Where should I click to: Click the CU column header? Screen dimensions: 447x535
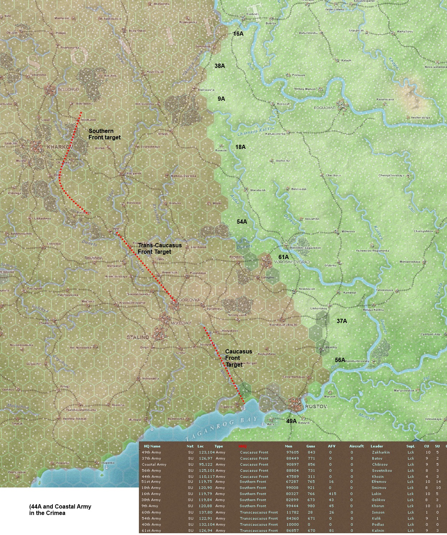(426, 446)
